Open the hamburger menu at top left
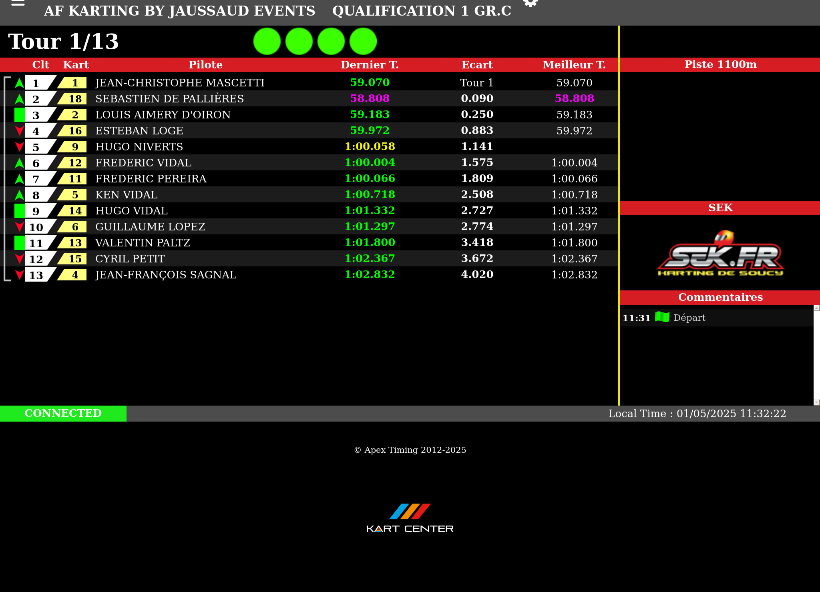The width and height of the screenshot is (820, 592). [18, 3]
